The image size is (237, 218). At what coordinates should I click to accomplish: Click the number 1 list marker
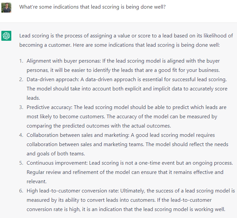click(x=21, y=61)
